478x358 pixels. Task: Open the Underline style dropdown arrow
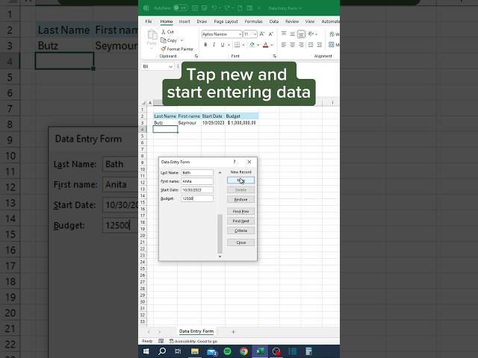click(229, 45)
